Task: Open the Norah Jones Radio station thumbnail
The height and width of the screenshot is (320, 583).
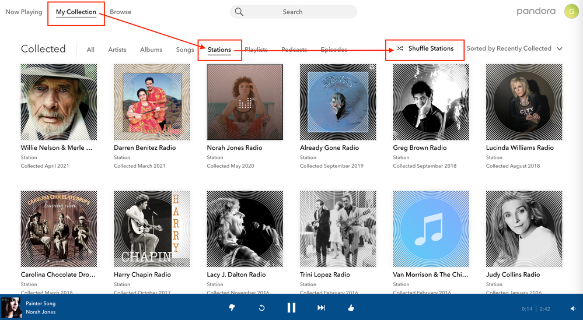Action: pyautogui.click(x=245, y=102)
